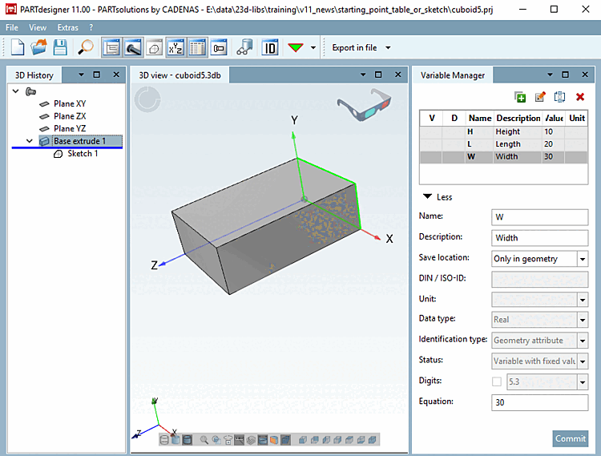Collapse the Base extrude 1 tree node
The image size is (601, 456).
[30, 141]
